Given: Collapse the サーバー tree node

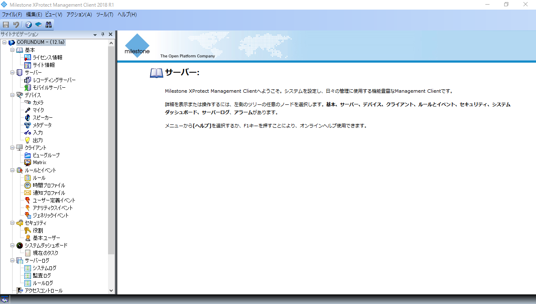Looking at the screenshot, I should click(13, 73).
